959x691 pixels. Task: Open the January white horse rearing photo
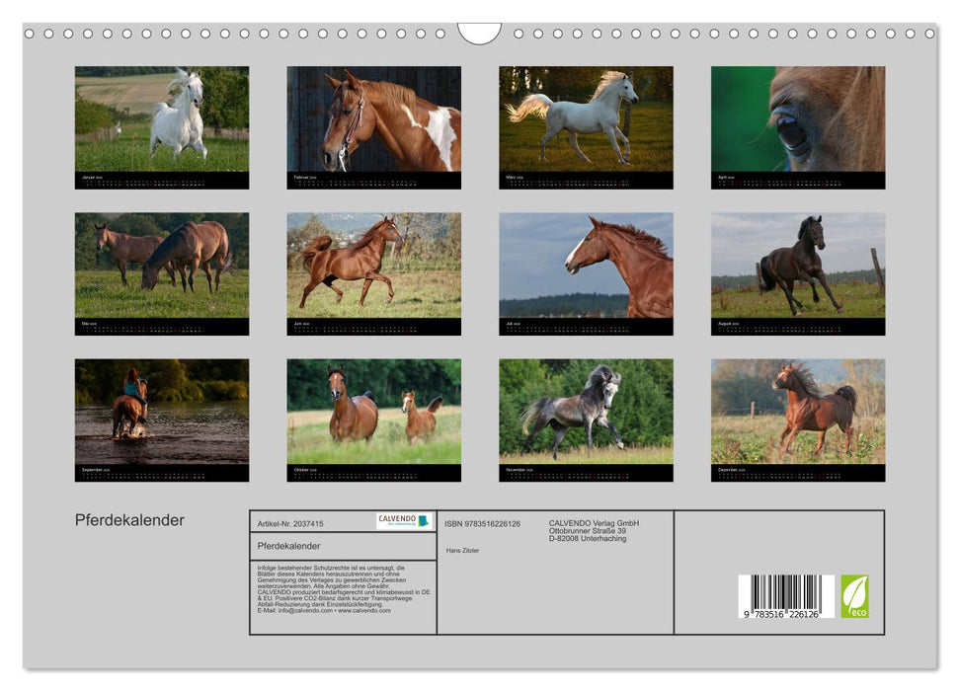pos(162,119)
